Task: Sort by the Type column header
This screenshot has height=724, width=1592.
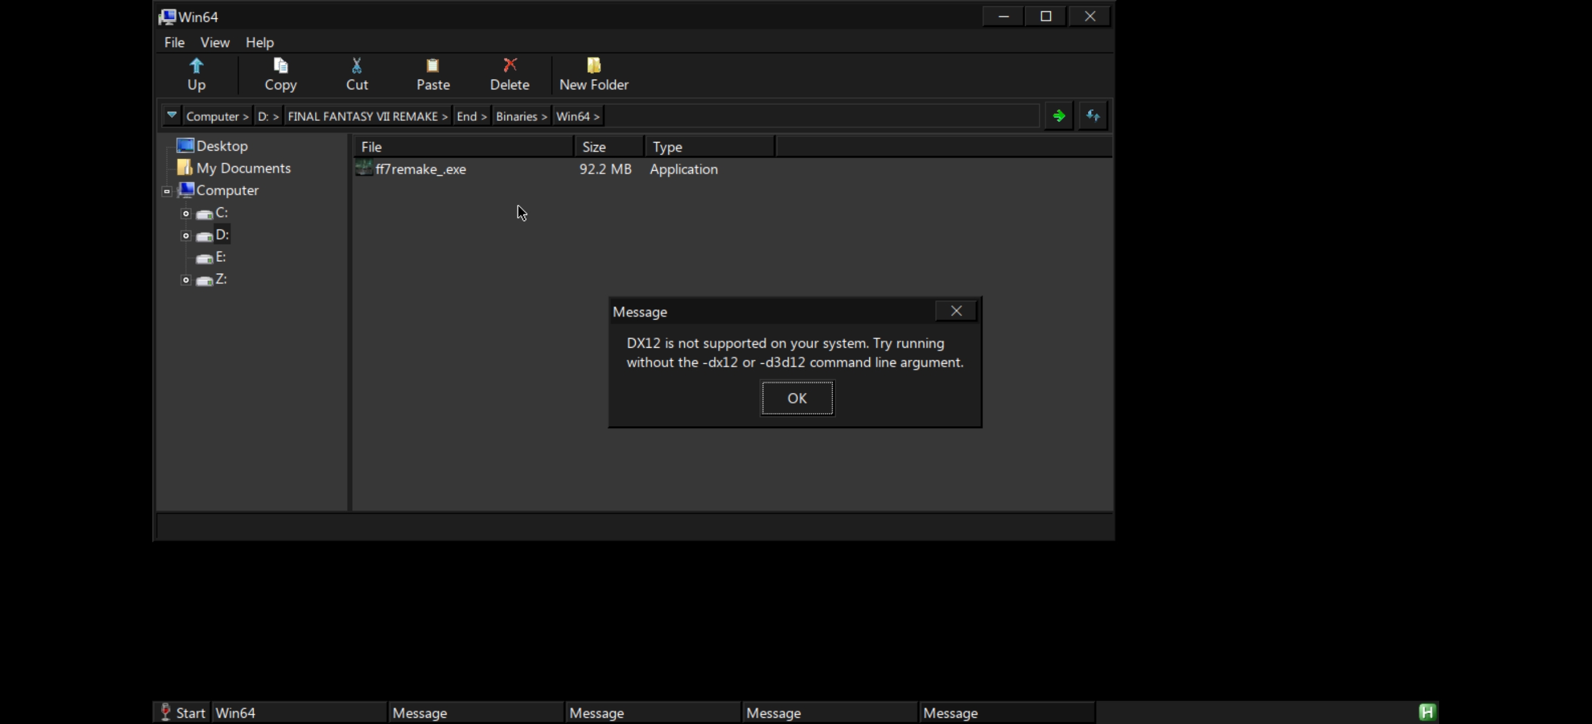Action: (x=710, y=147)
